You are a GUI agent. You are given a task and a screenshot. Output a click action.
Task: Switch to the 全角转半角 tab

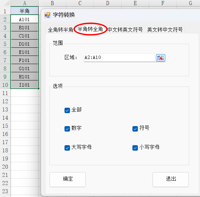pyautogui.click(x=60, y=30)
